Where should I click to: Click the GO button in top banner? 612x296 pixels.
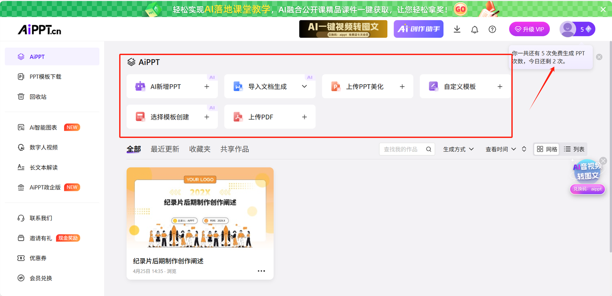460,9
